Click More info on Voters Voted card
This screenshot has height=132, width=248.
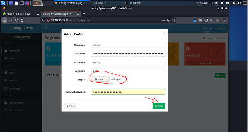pos(205,63)
